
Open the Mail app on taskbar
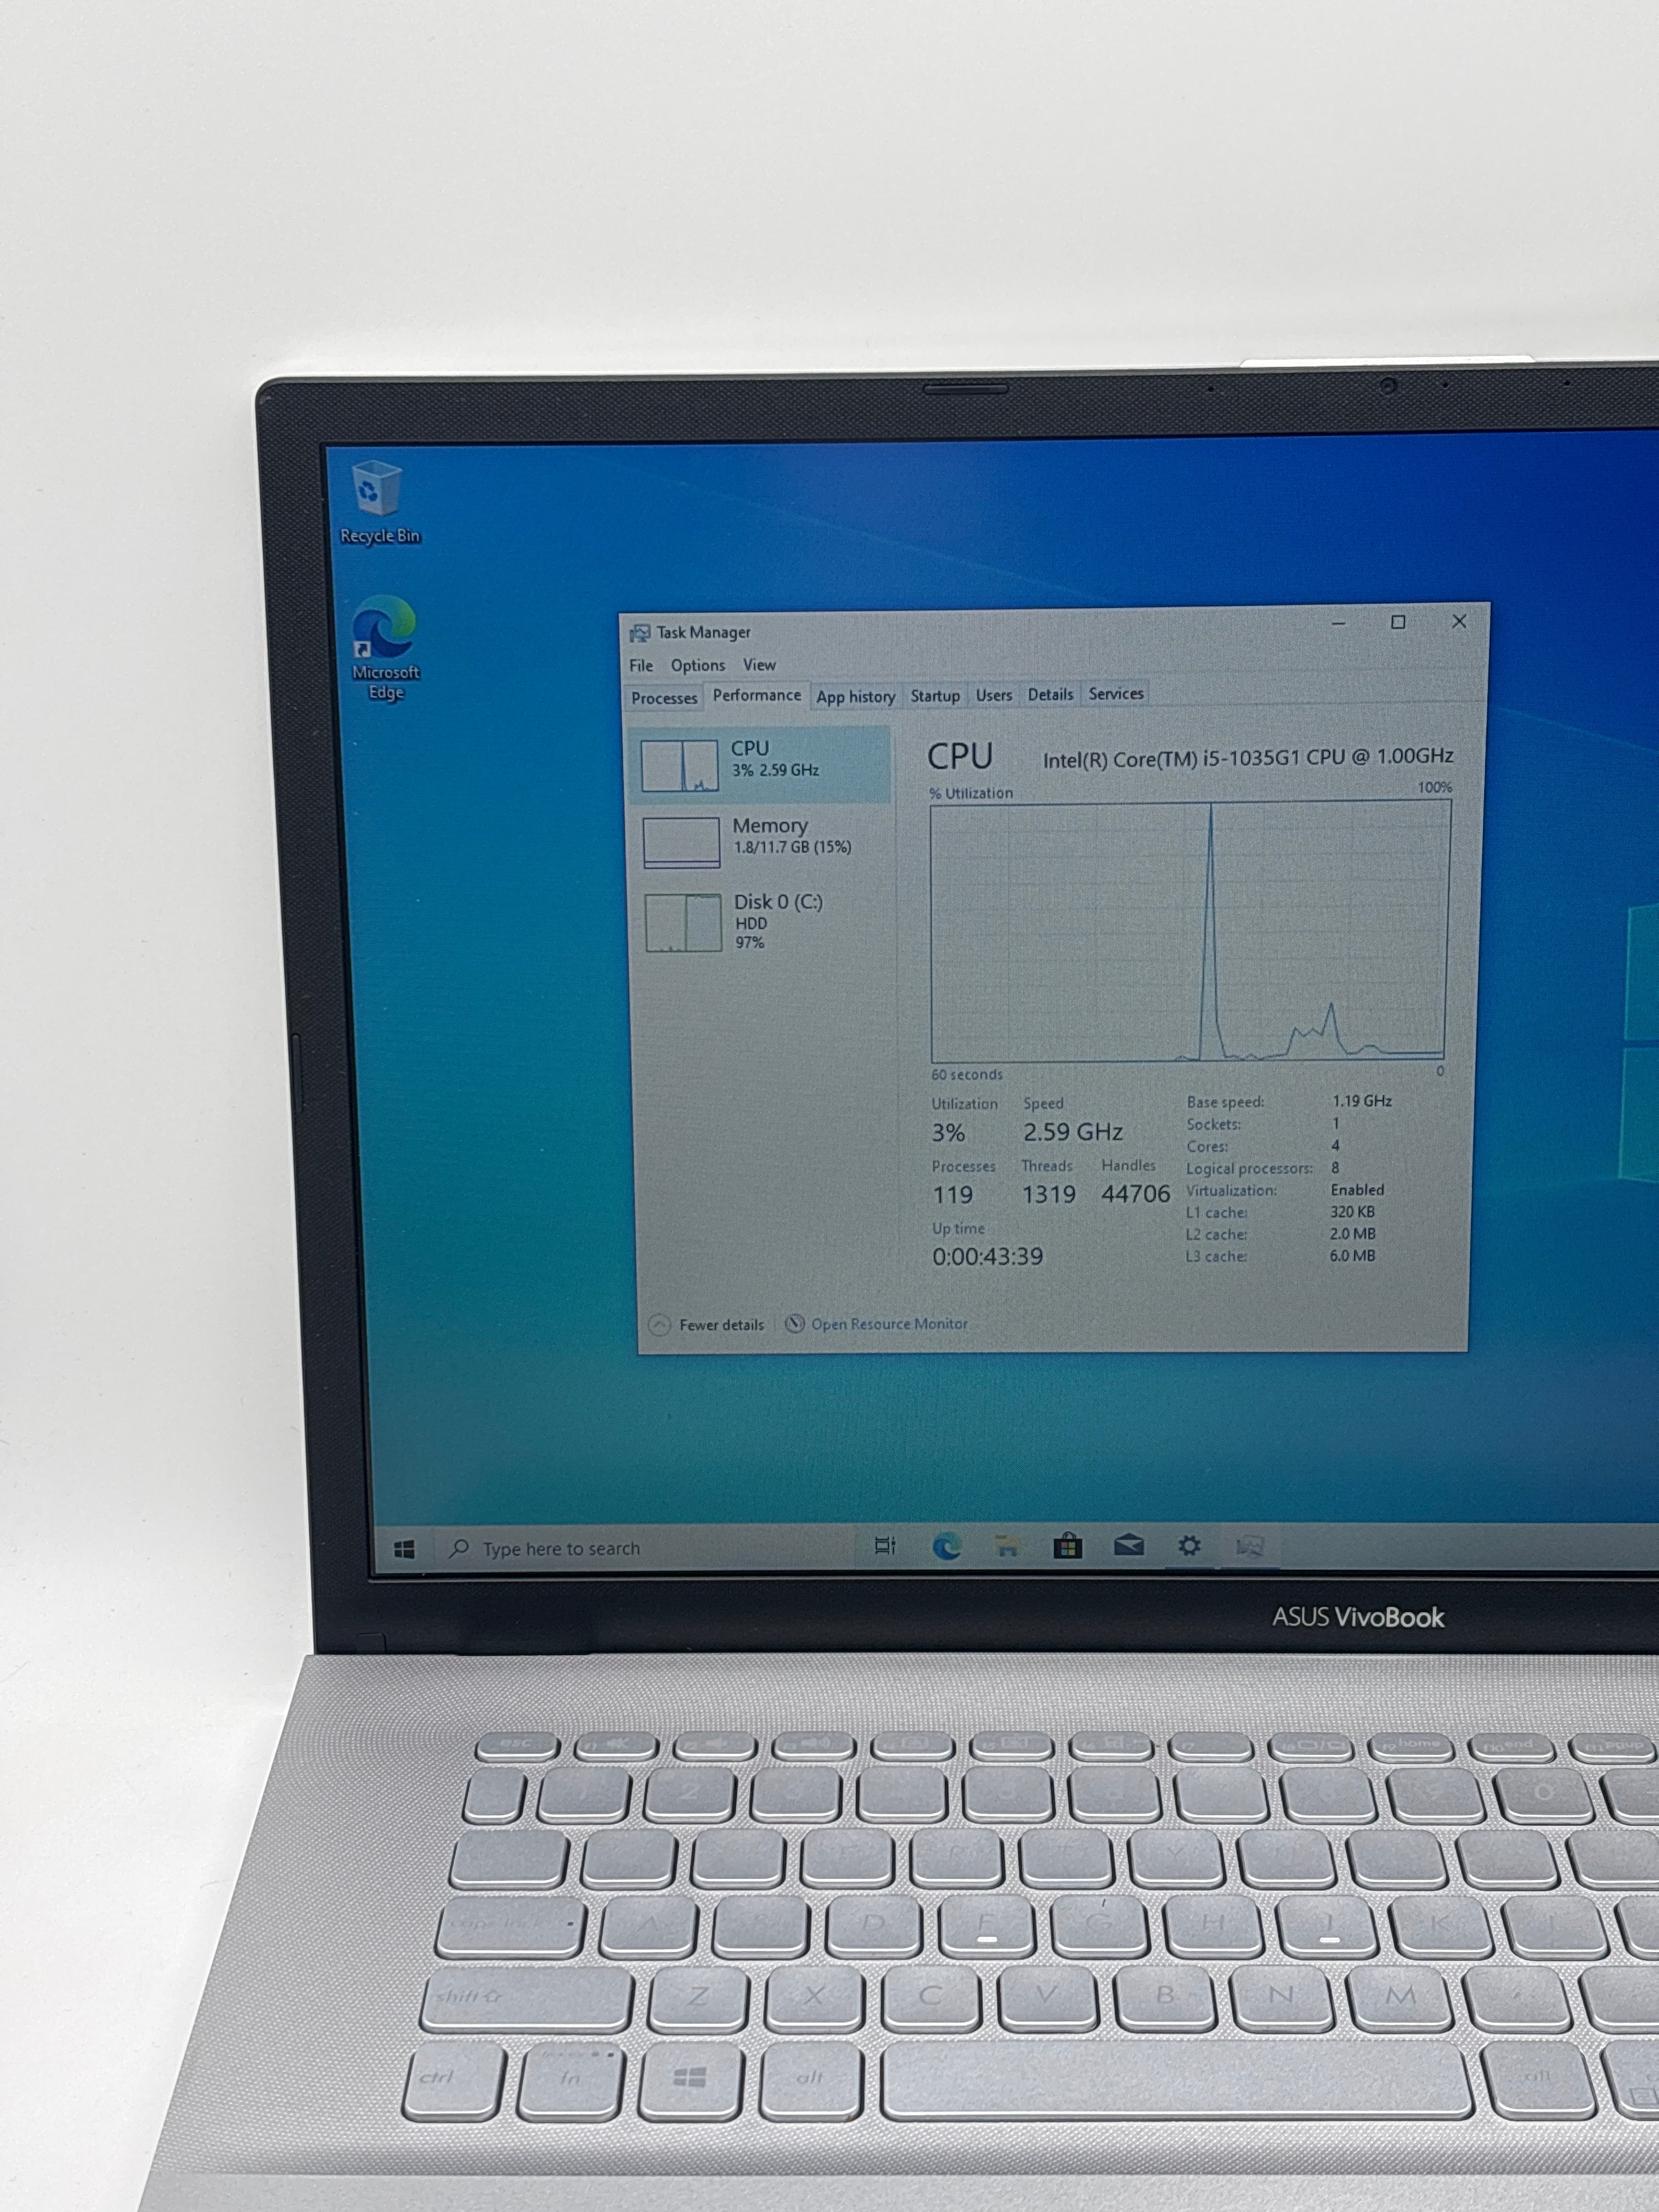(x=1128, y=1546)
